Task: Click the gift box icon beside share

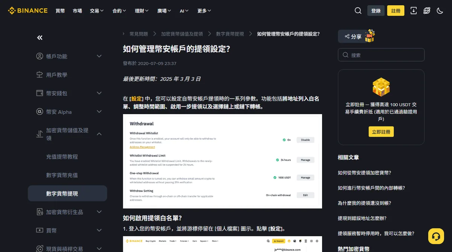Action: [x=370, y=35]
